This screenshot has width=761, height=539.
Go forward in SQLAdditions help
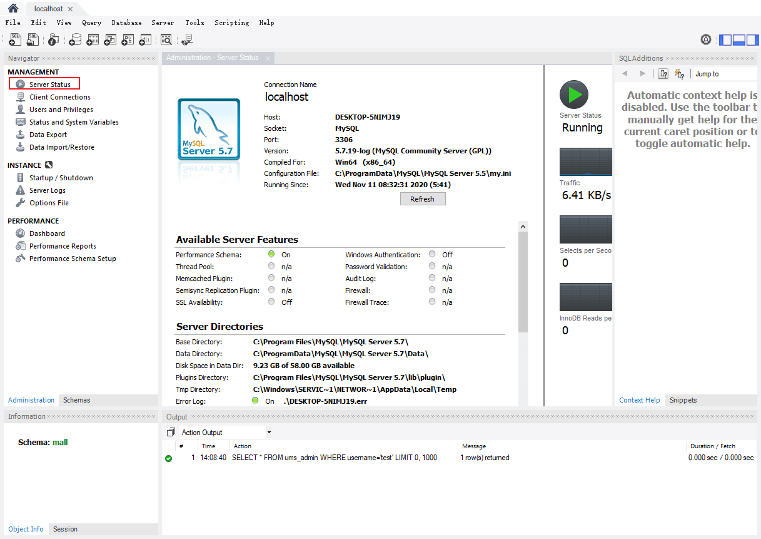pyautogui.click(x=642, y=74)
